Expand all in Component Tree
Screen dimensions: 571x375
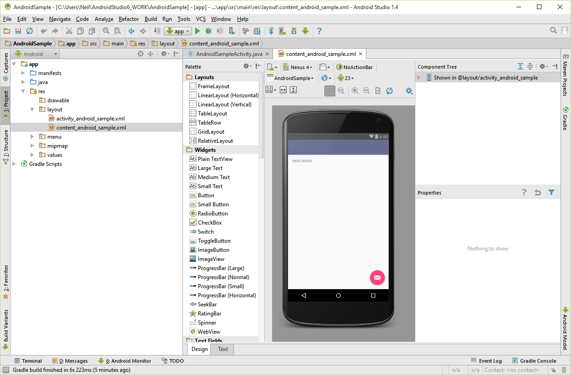520,66
